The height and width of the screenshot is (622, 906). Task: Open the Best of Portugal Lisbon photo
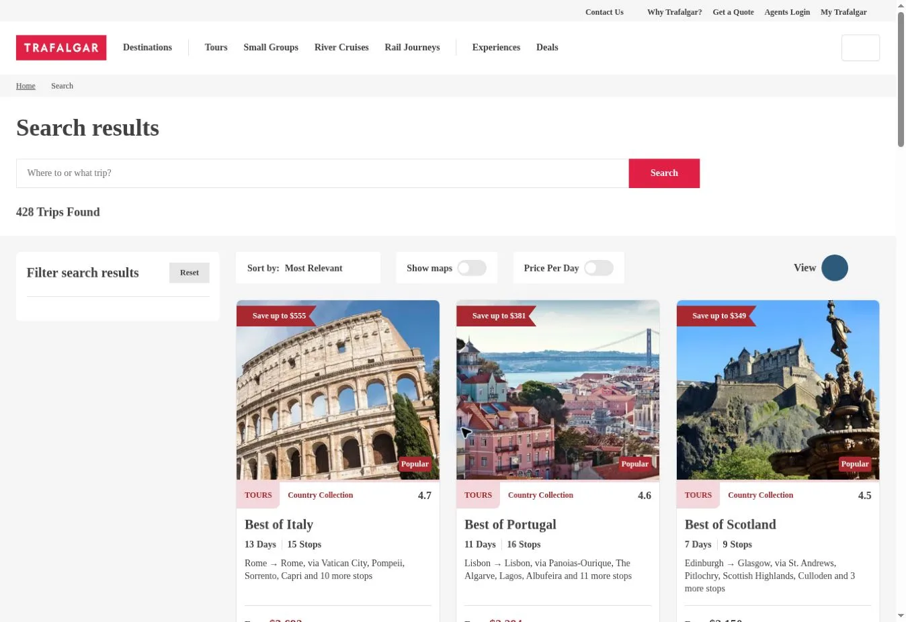(x=558, y=390)
